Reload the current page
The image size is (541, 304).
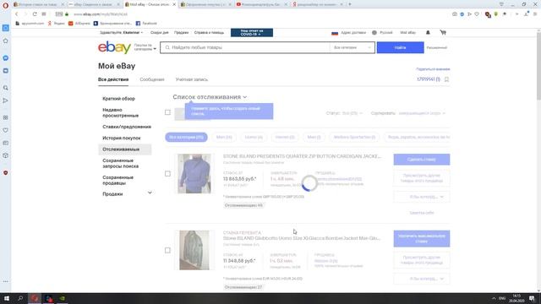[x=35, y=14]
